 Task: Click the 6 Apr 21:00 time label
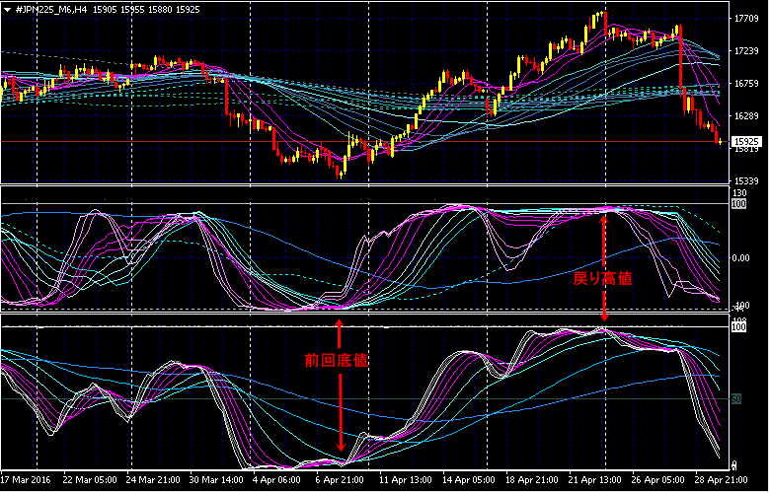point(340,479)
